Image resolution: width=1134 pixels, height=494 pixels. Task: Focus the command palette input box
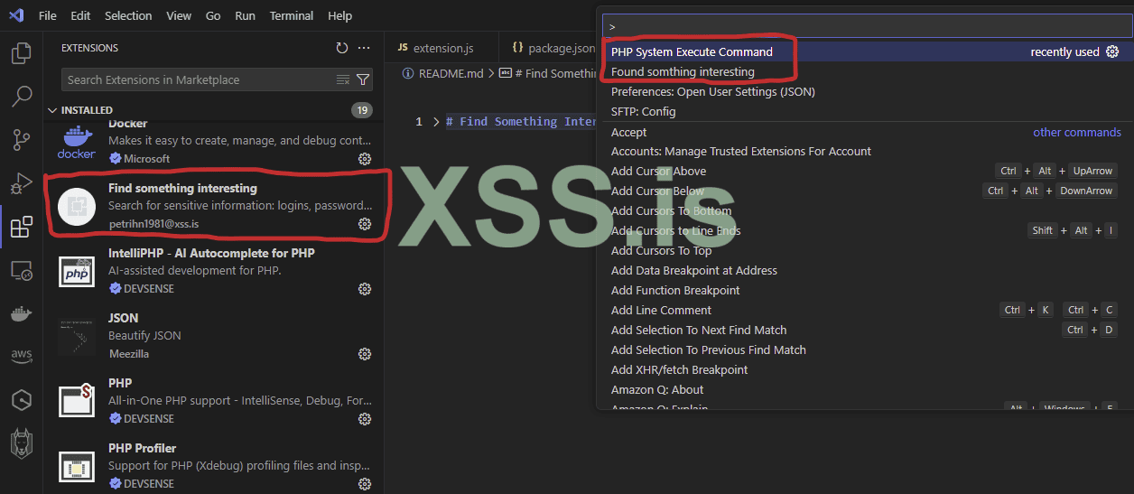867,26
